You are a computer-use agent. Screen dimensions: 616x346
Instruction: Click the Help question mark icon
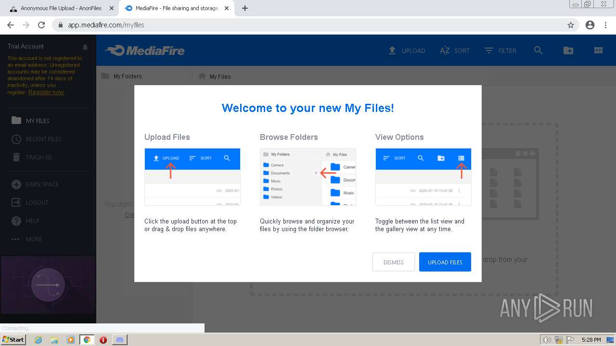click(16, 221)
